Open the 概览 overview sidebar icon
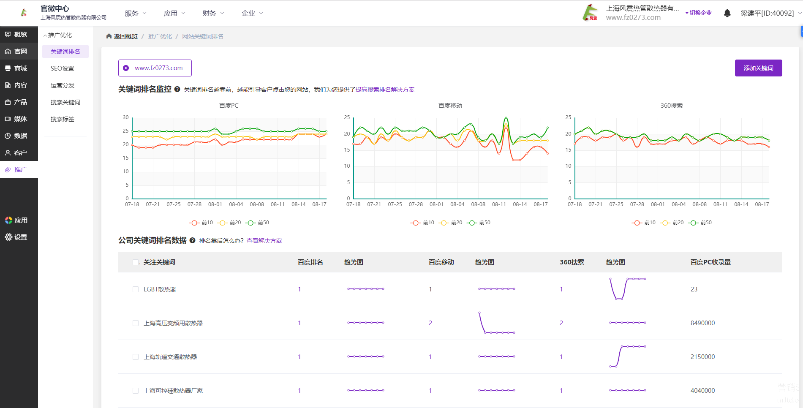Image resolution: width=803 pixels, height=408 pixels. pos(8,34)
